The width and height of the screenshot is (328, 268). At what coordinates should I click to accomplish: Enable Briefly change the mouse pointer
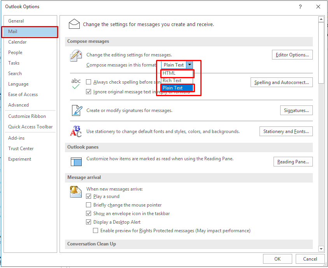88,205
